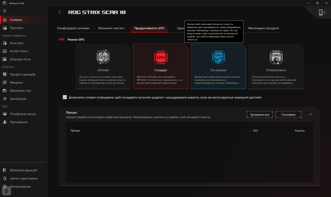Click the Профілі сценаріїв label
The width and height of the screenshot is (331, 197).
click(x=23, y=75)
